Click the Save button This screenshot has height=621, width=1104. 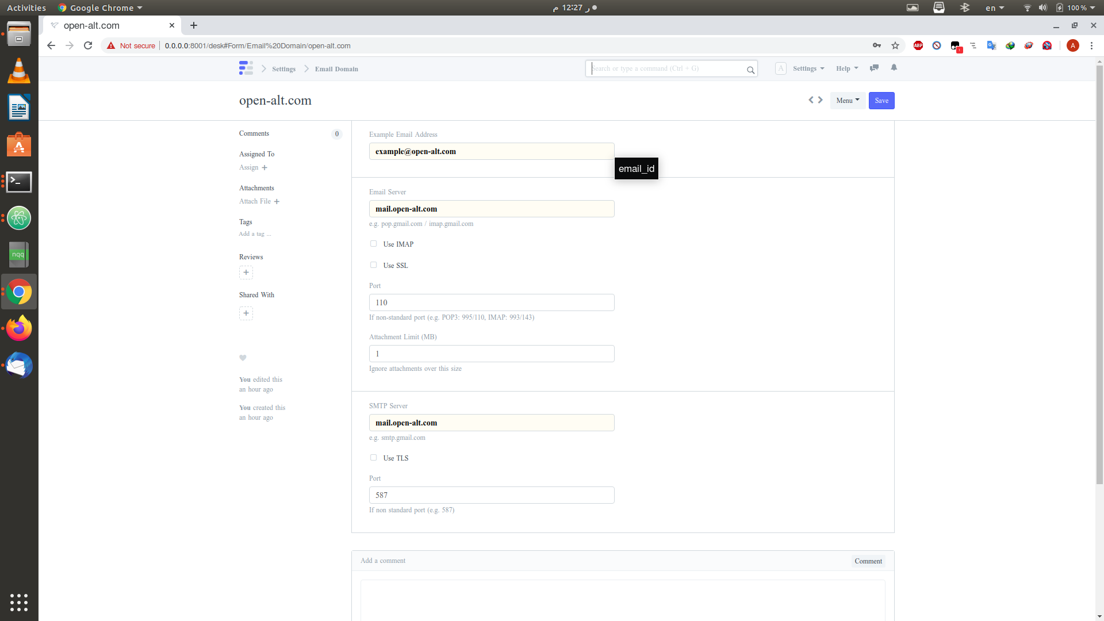[x=881, y=100]
